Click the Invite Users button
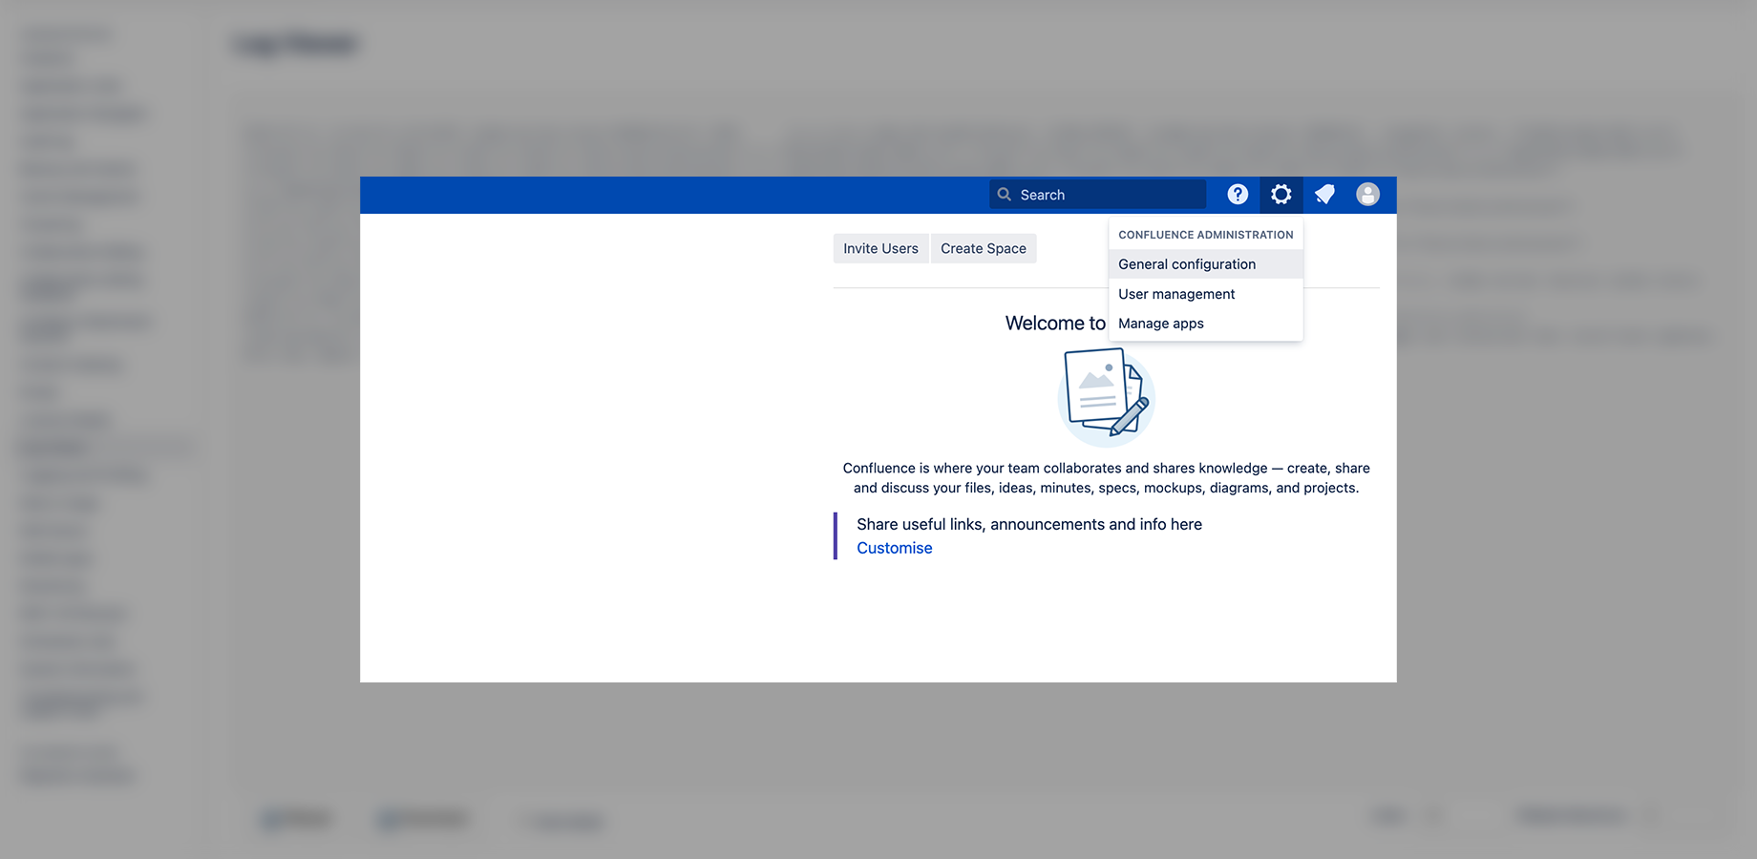The height and width of the screenshot is (859, 1757). [x=880, y=248]
